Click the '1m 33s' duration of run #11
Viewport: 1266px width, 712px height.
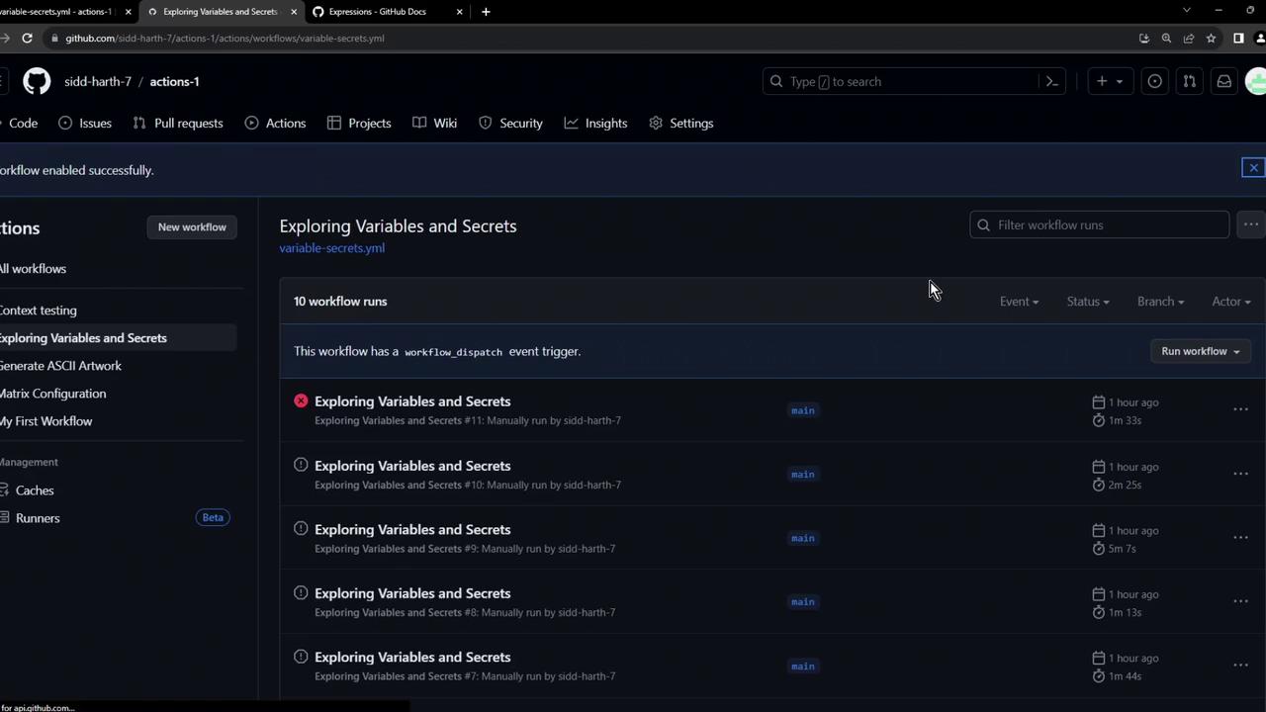click(x=1125, y=420)
